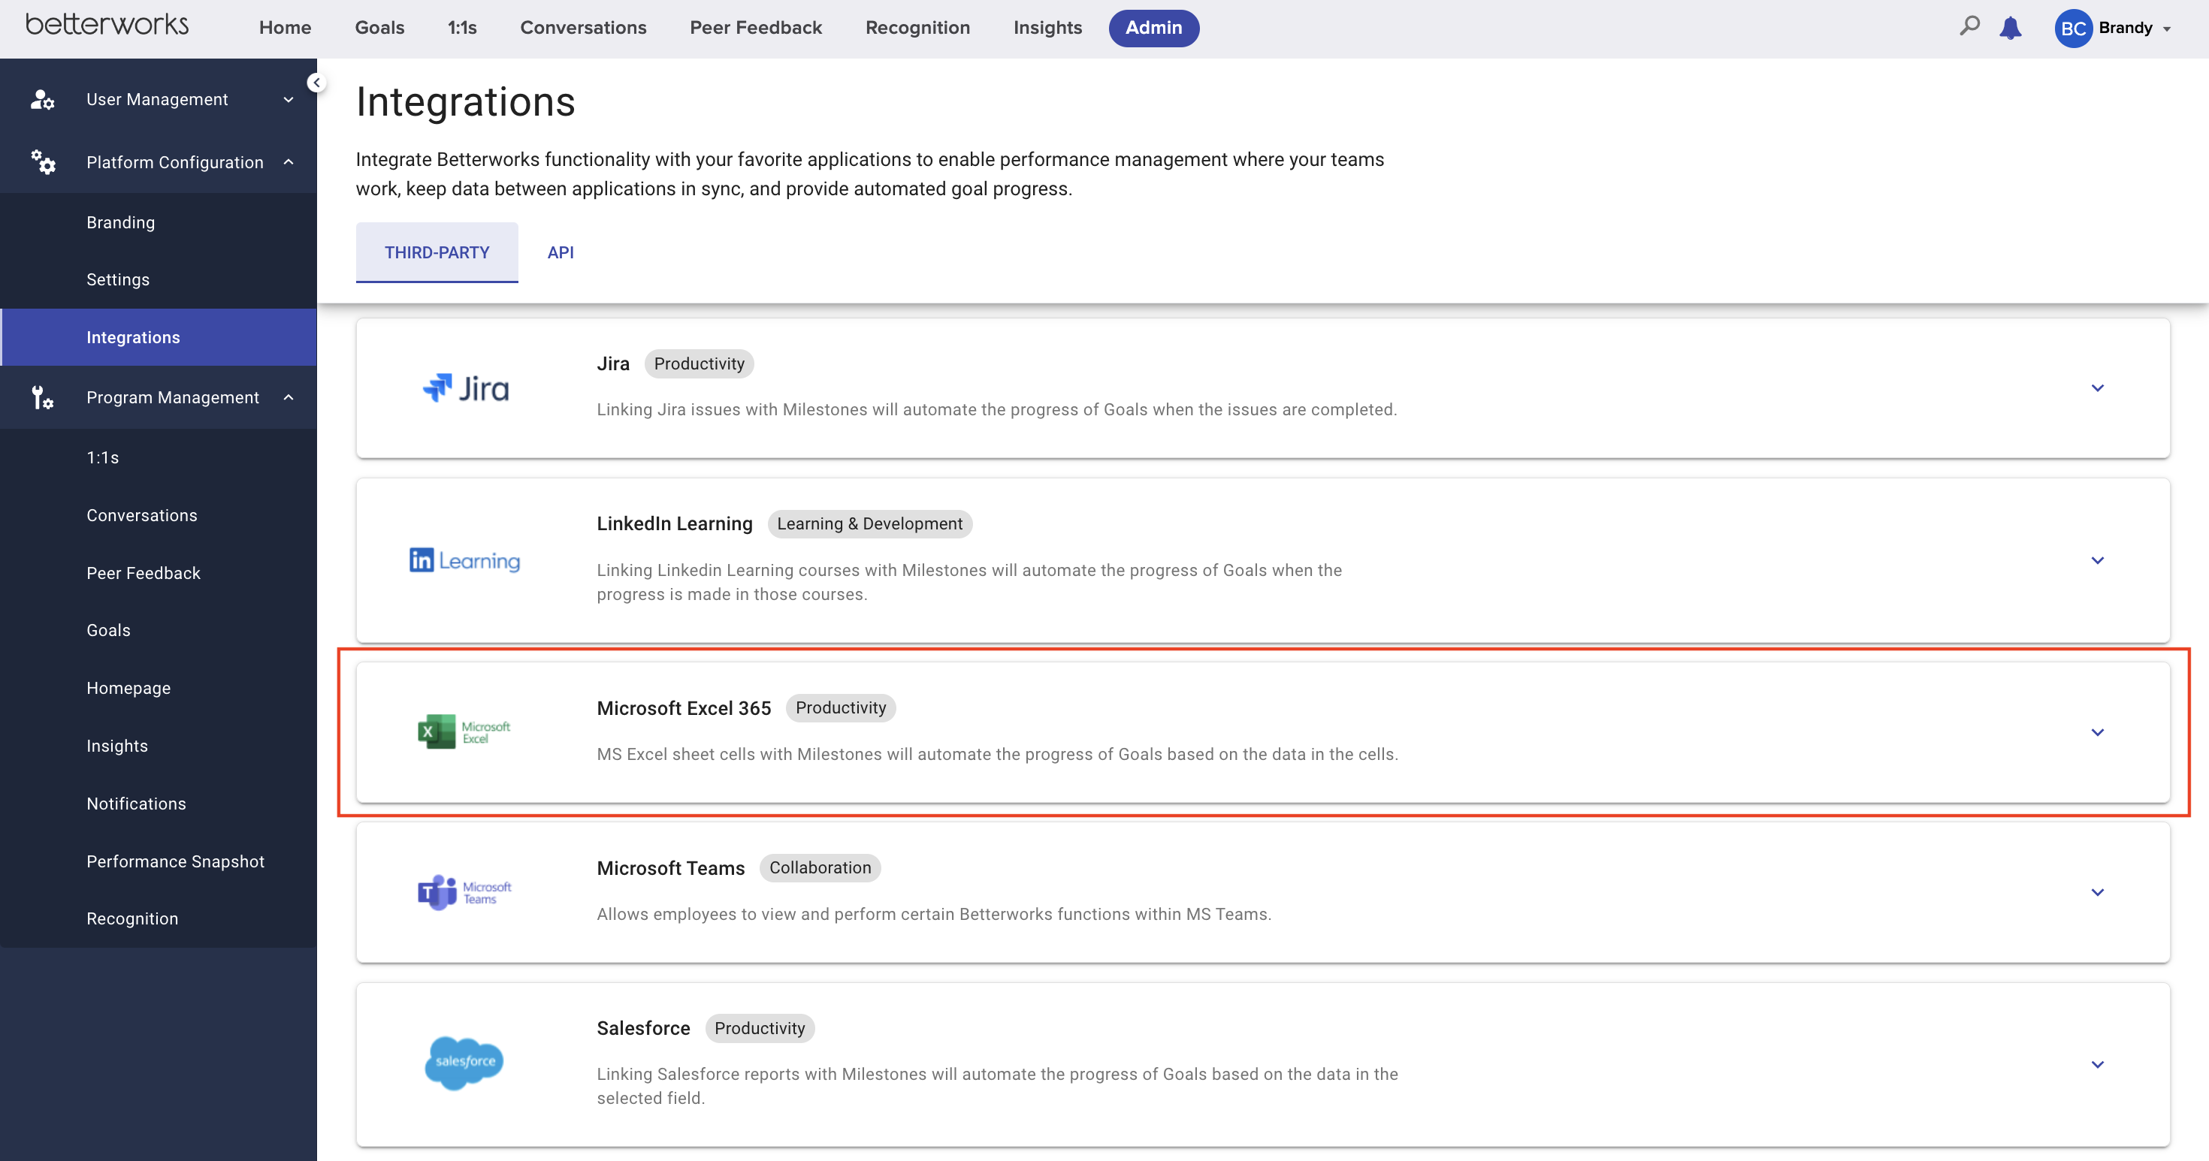Collapse the sidebar with arrow button

(316, 83)
